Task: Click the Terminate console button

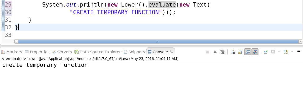Action: [x=208, y=52]
